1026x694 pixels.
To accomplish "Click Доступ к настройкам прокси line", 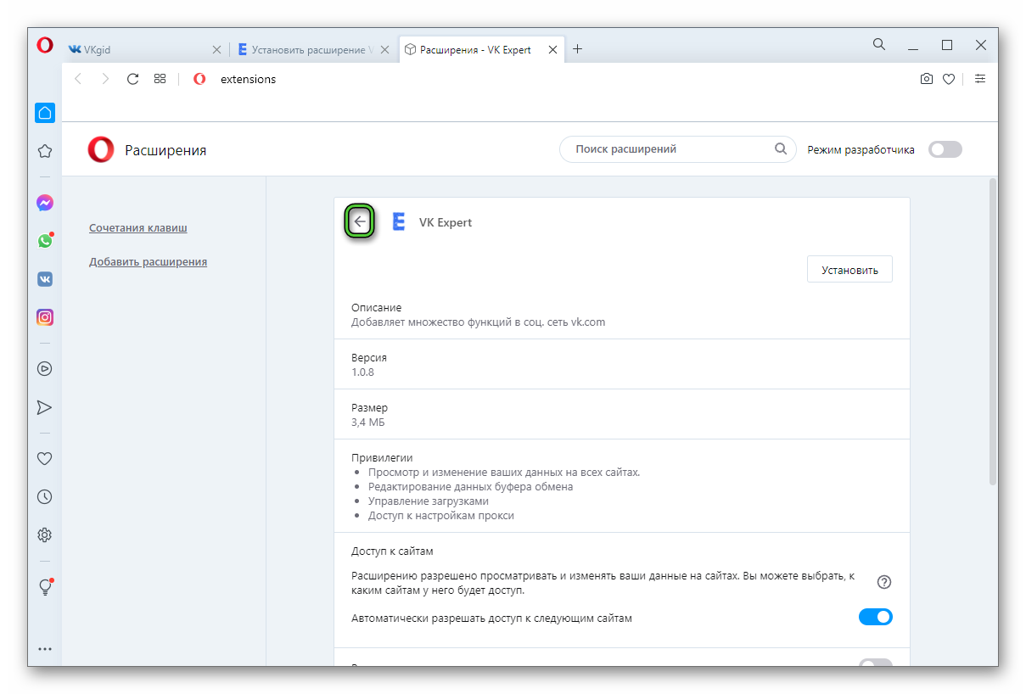I will click(441, 516).
